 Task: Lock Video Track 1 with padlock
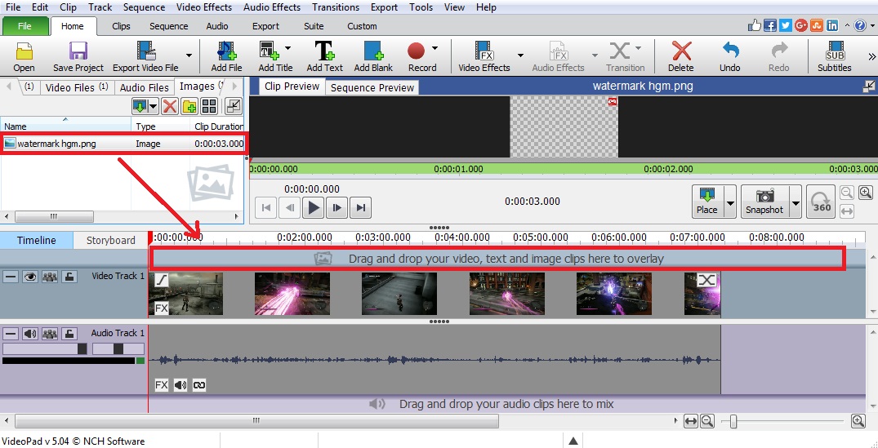click(69, 277)
